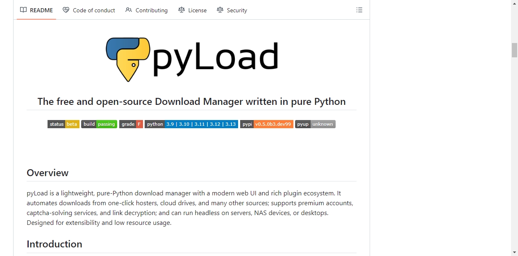Switch to the License tab
This screenshot has height=256, width=518.
pyautogui.click(x=192, y=10)
